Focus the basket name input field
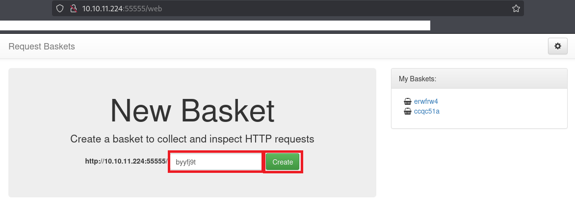 click(x=215, y=162)
